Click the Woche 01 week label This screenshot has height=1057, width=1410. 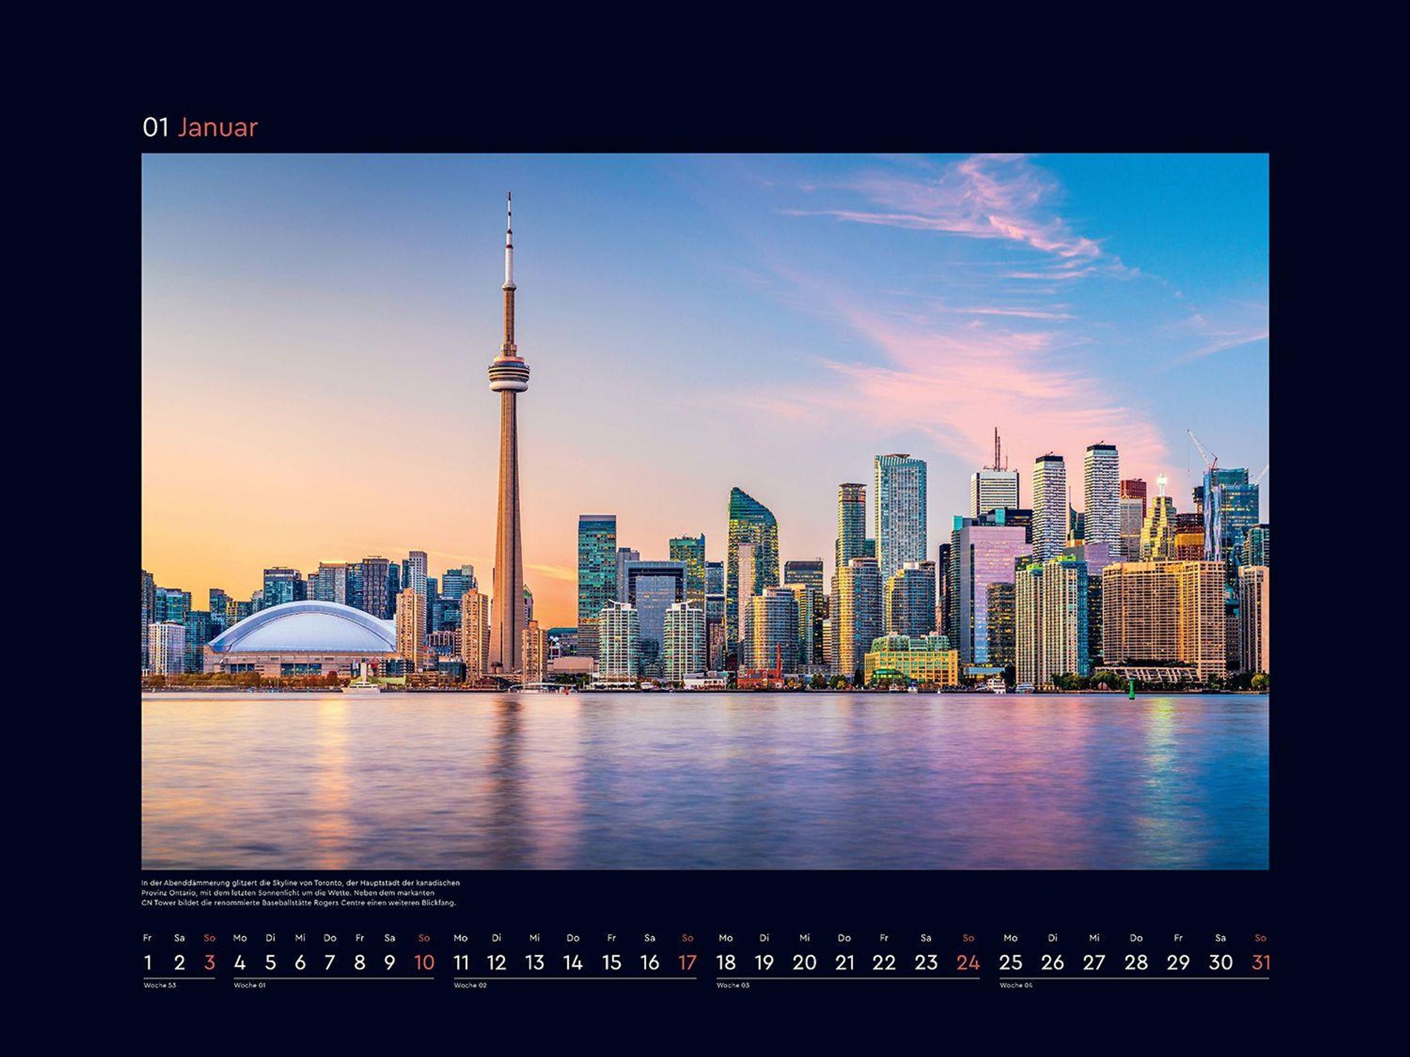[249, 985]
